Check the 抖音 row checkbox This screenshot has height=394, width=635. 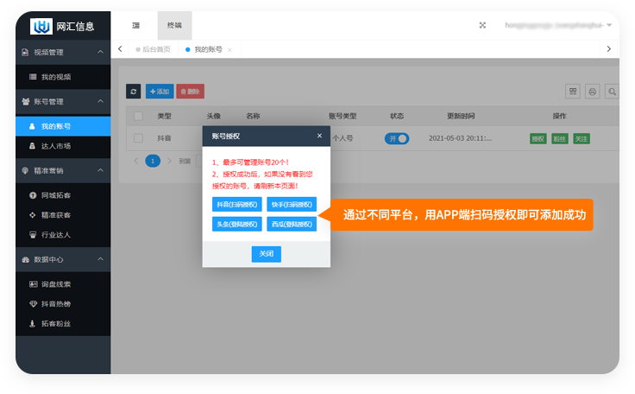(x=138, y=138)
